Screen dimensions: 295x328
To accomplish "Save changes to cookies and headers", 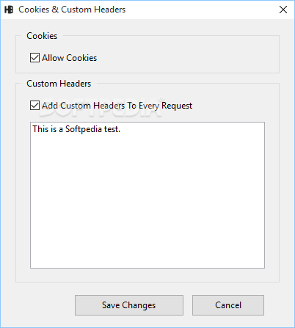I will [x=129, y=305].
